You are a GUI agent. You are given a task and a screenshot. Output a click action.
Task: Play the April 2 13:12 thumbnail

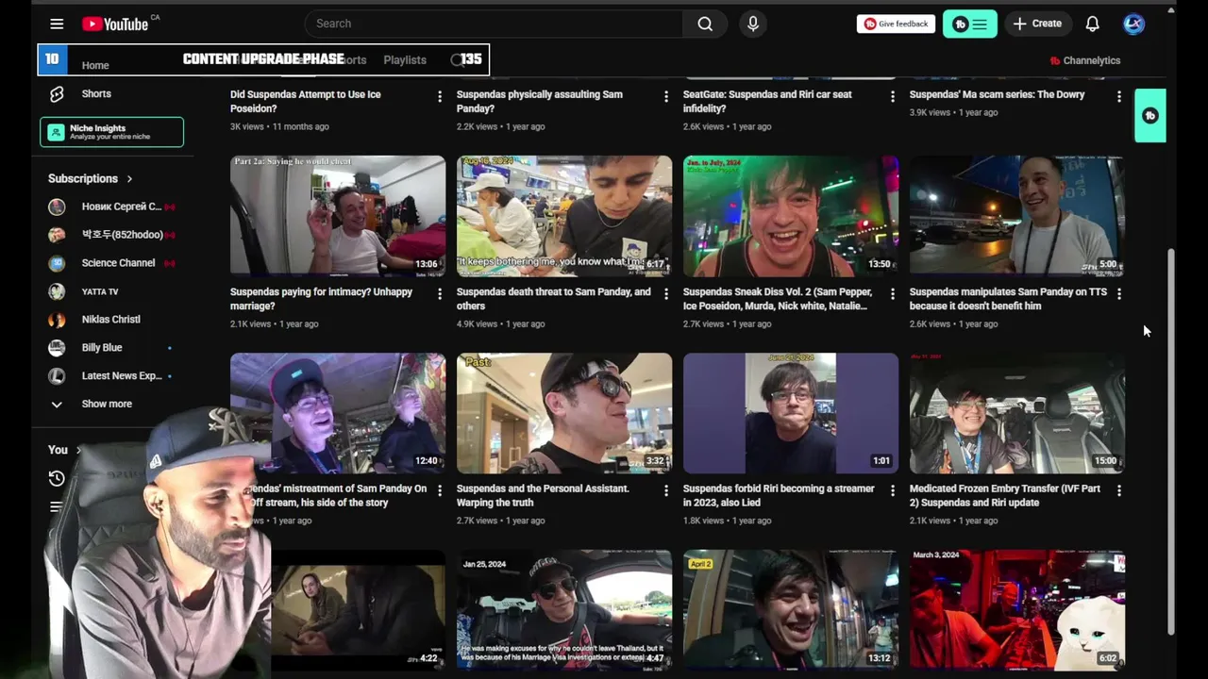791,610
